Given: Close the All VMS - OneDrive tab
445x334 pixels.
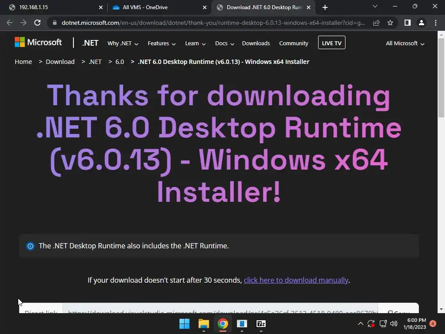Looking at the screenshot, I should coord(205,7).
